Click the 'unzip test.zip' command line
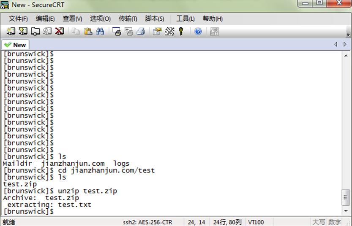Viewport: 352px width, 226px height. pos(87,191)
